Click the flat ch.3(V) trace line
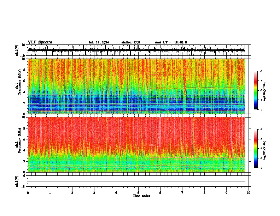 tap(136, 181)
